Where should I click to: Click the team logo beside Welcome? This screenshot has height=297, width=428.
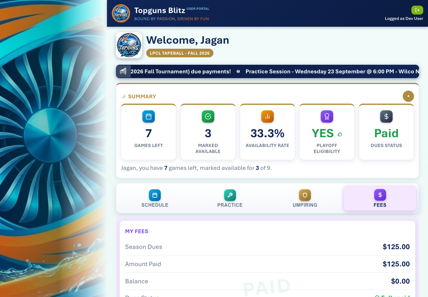pyautogui.click(x=129, y=45)
